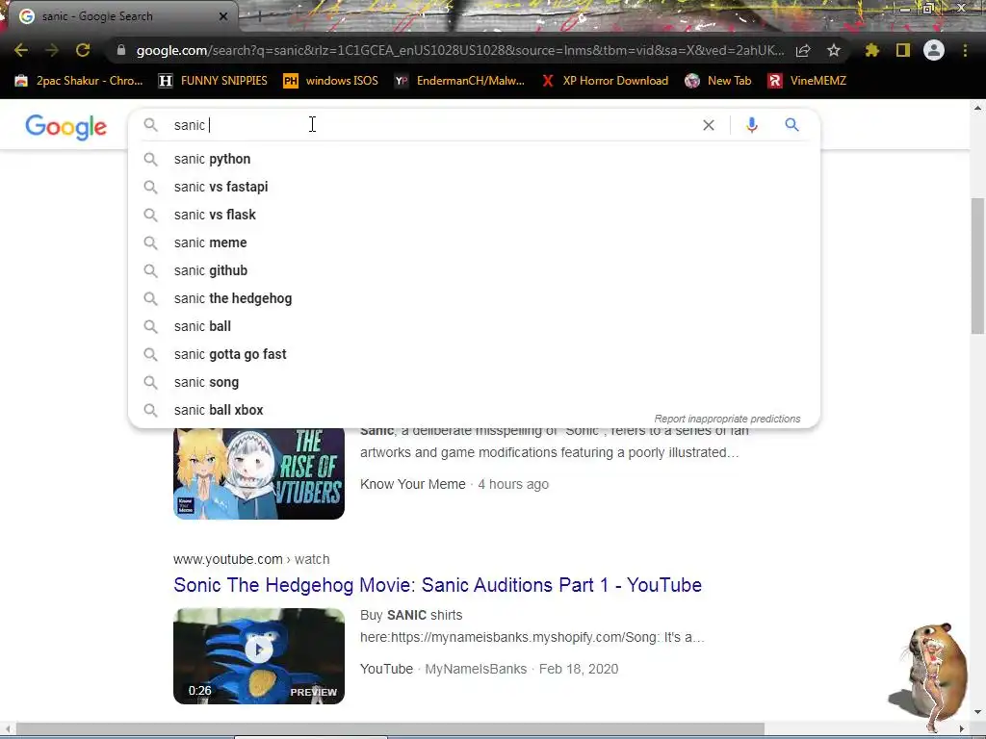Open The Rise of VTubers video thumbnail
Viewport: 986px width, 739px height.
(x=259, y=473)
